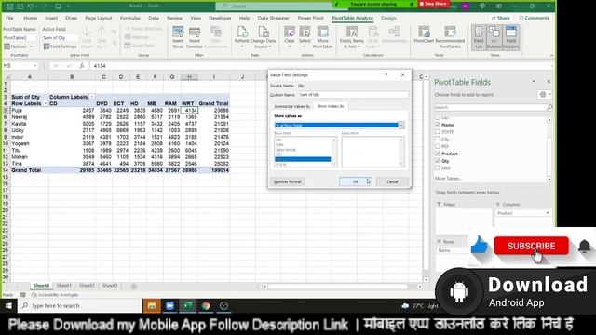The image size is (596, 335).
Task: Click the Insert Timeline icon
Action: click(x=195, y=37)
